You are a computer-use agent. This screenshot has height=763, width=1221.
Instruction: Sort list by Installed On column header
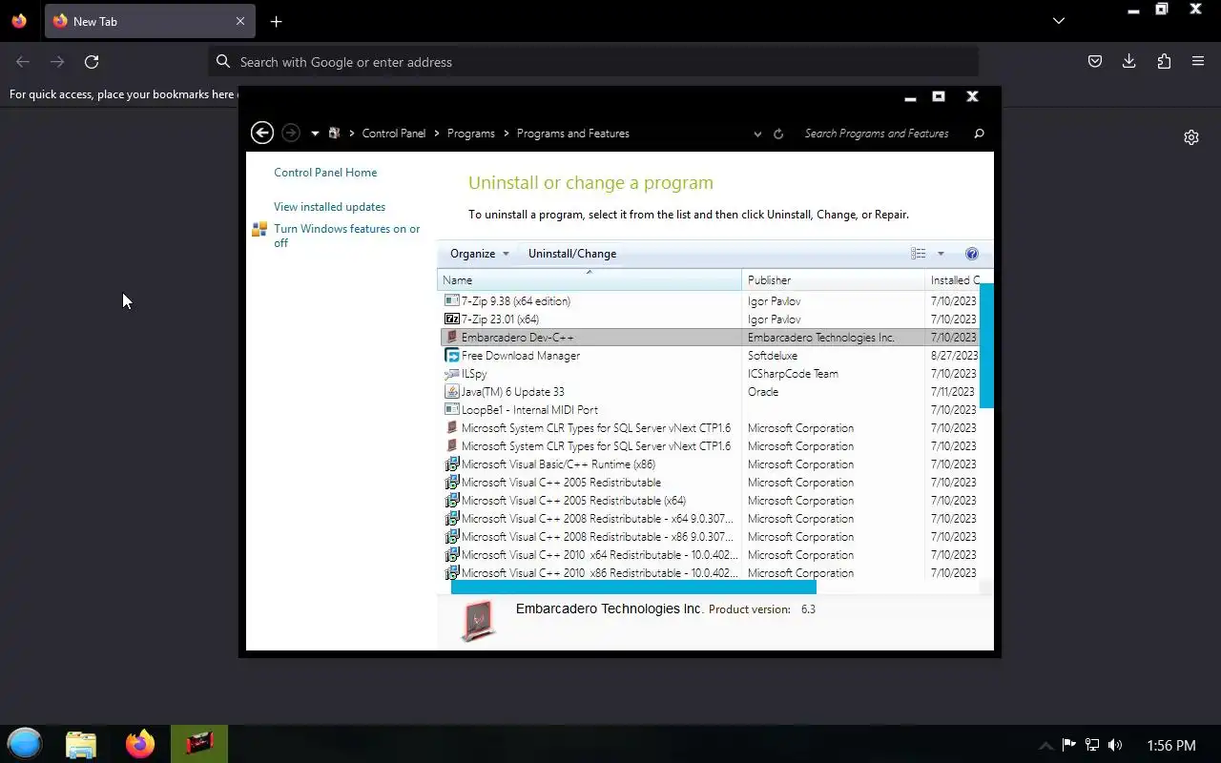(x=954, y=280)
